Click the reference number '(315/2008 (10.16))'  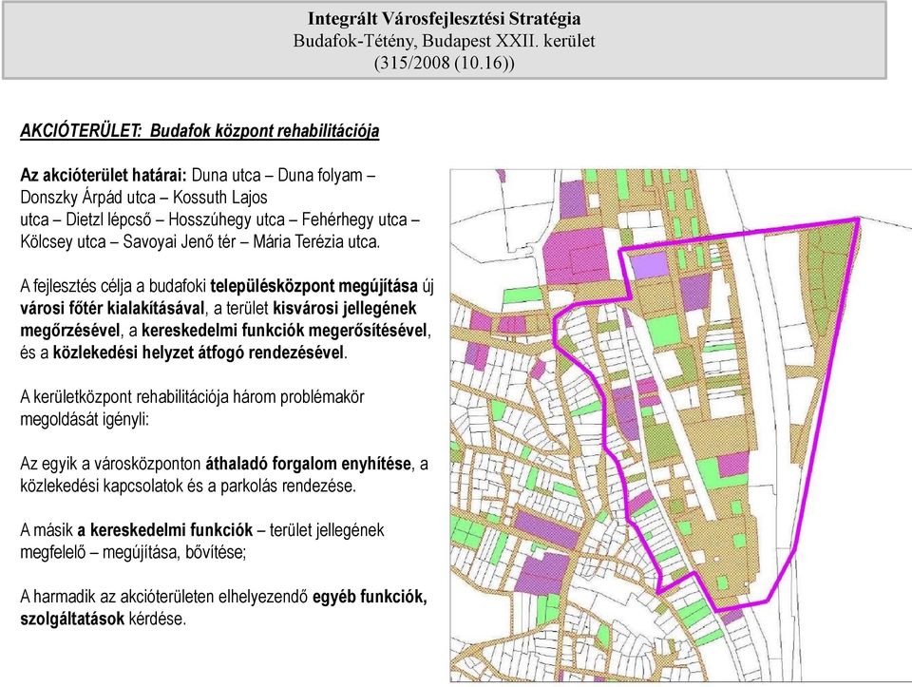[x=445, y=63]
